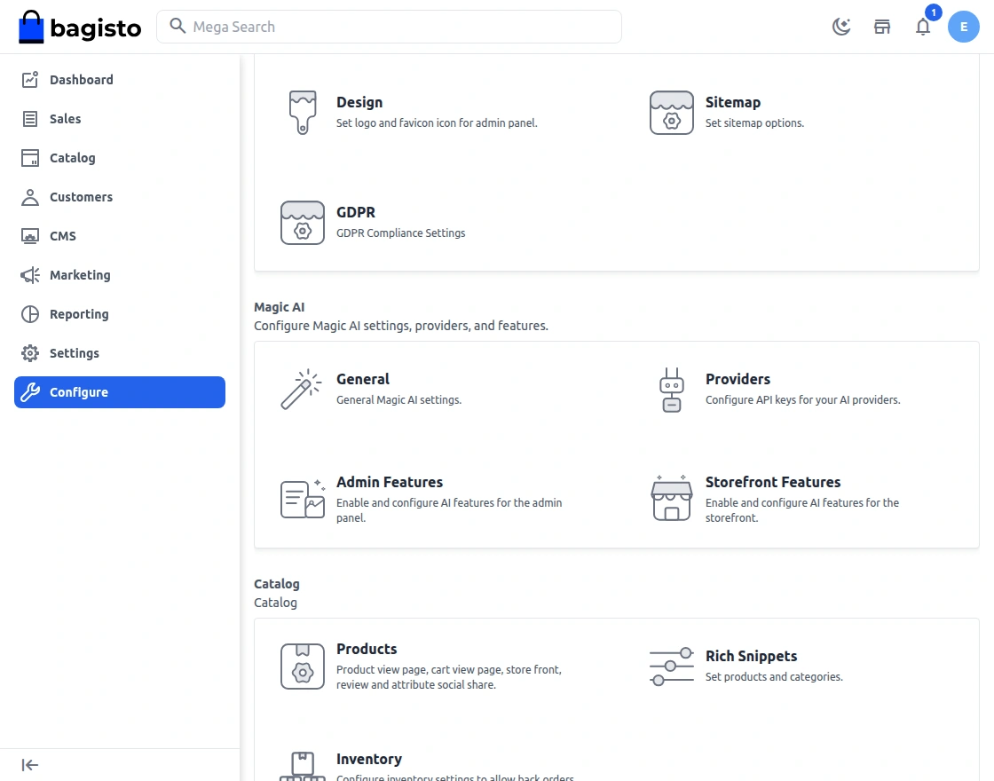The width and height of the screenshot is (994, 781).
Task: Click the Storefront Features shop icon
Action: pyautogui.click(x=671, y=498)
